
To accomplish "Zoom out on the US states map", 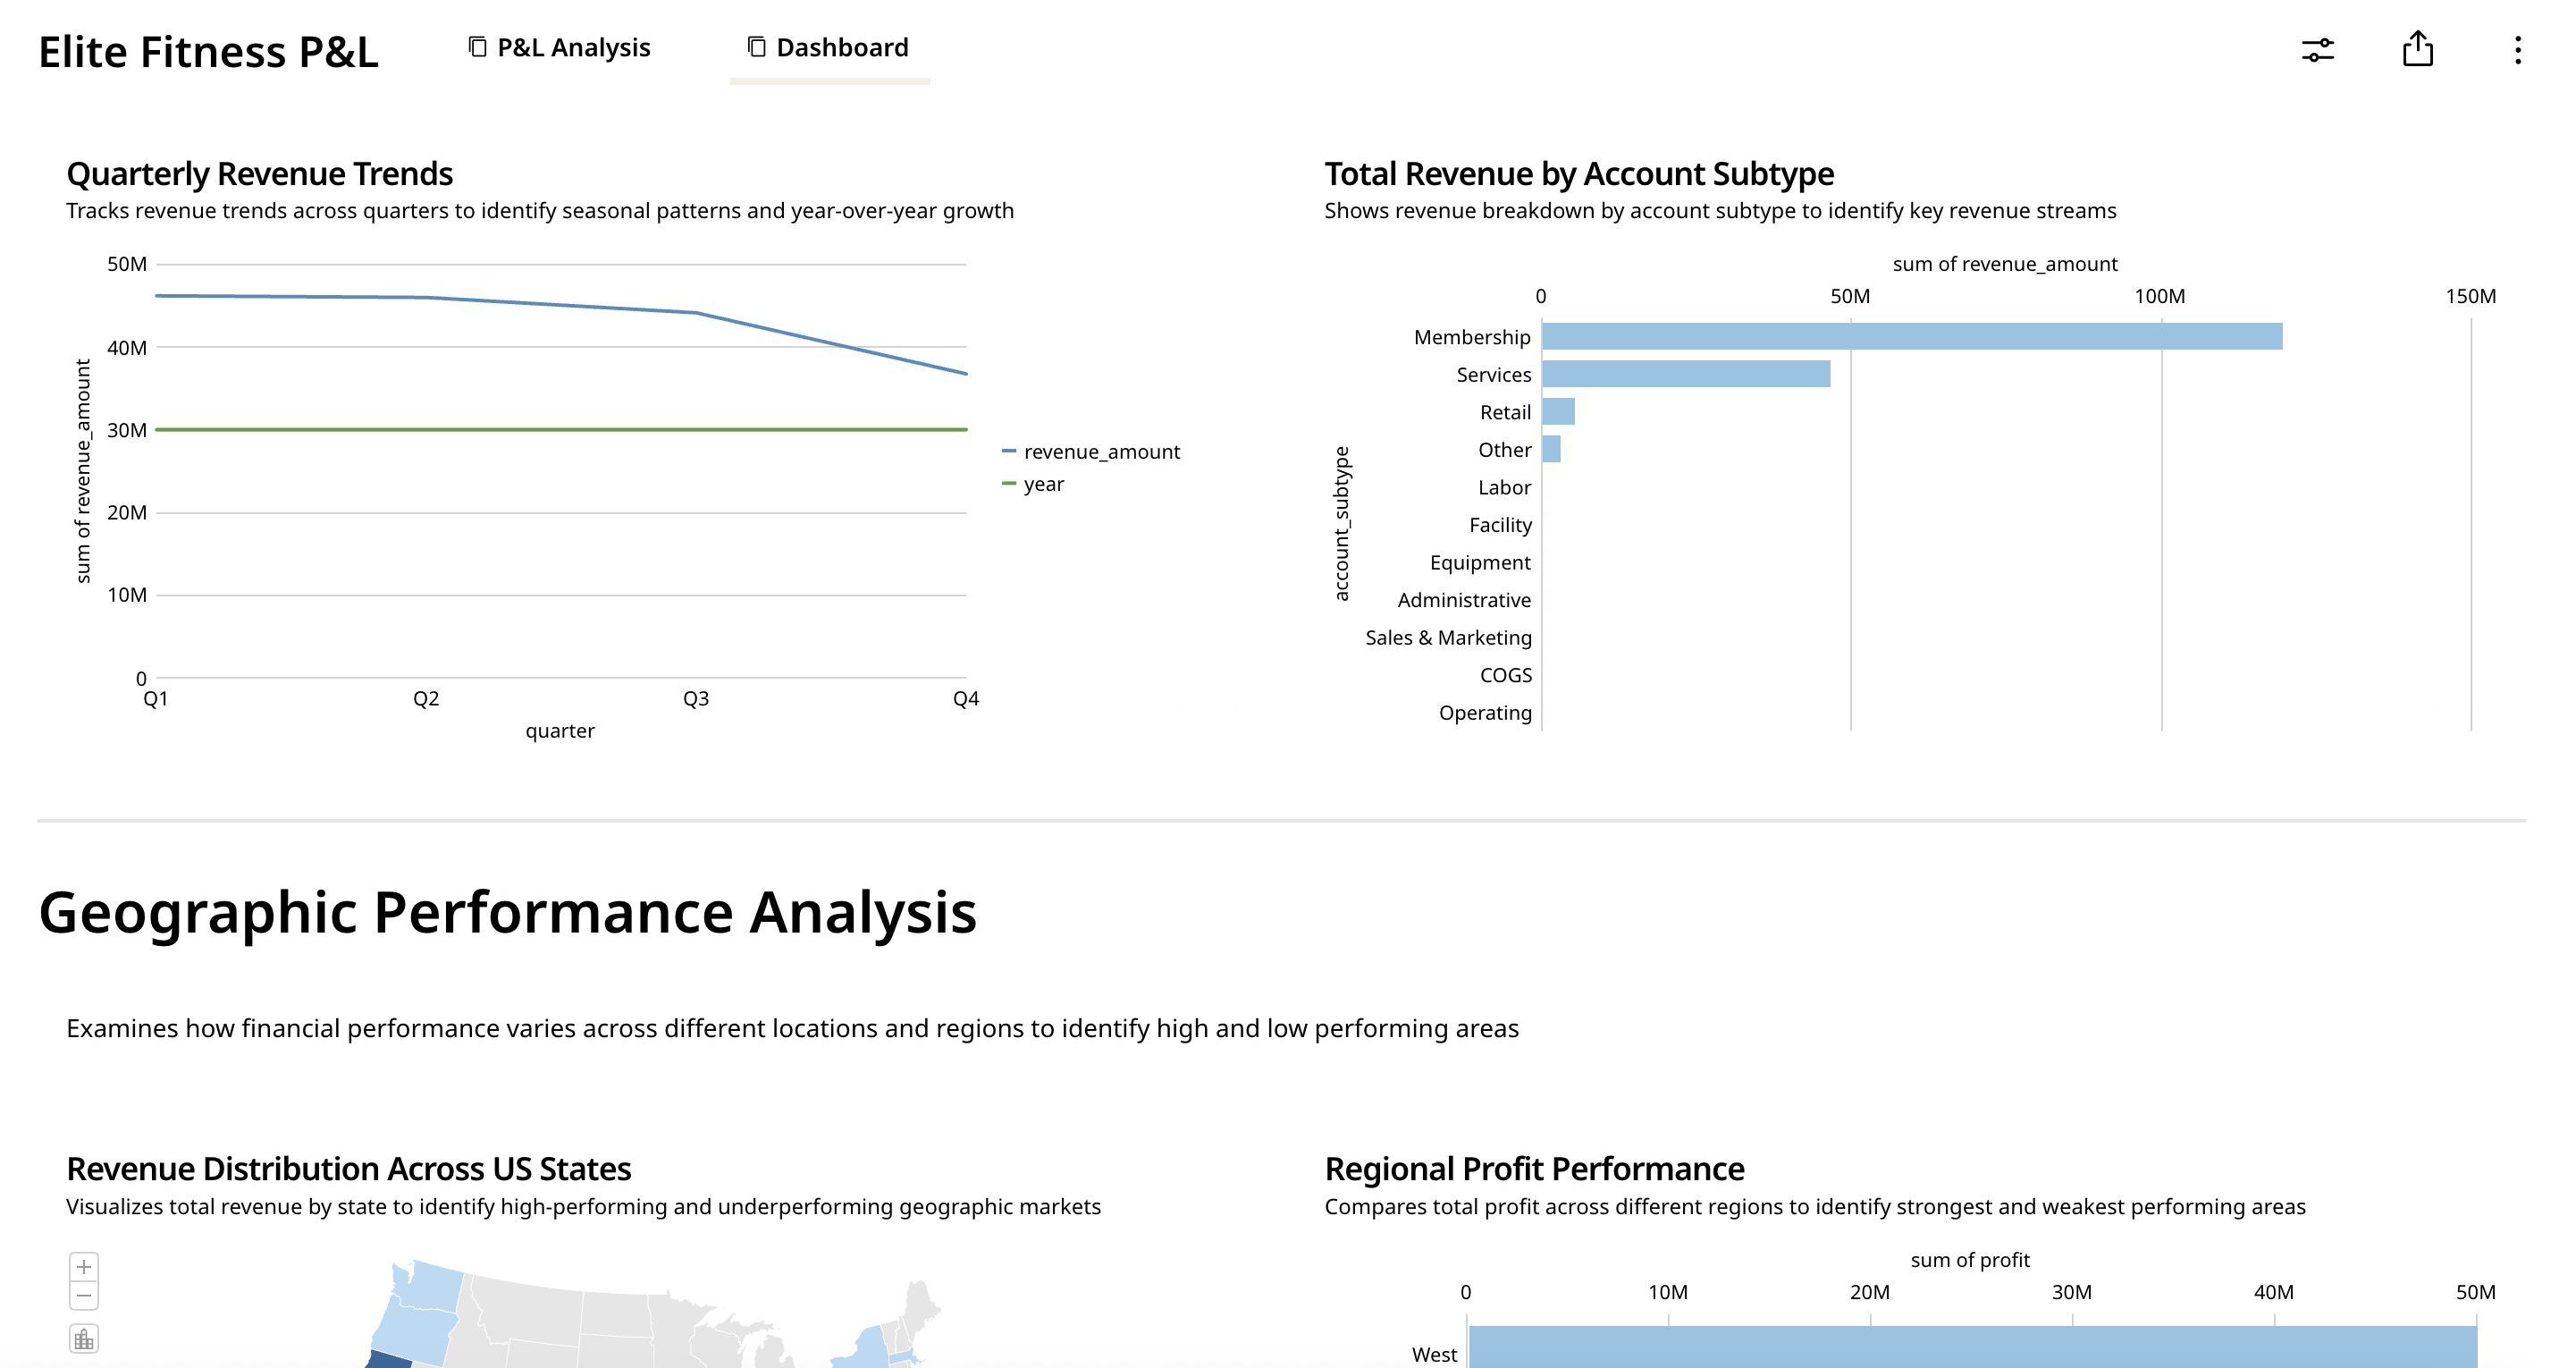I will tap(85, 1295).
